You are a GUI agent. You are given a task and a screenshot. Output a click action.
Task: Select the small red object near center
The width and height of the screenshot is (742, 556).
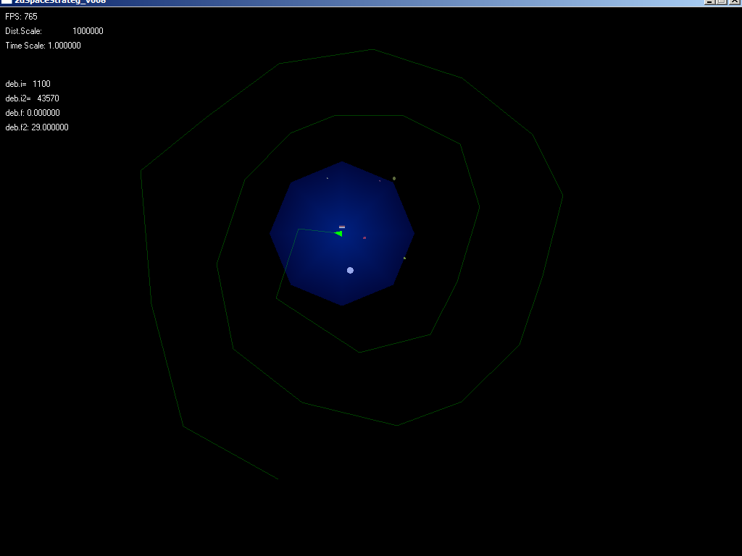point(364,237)
